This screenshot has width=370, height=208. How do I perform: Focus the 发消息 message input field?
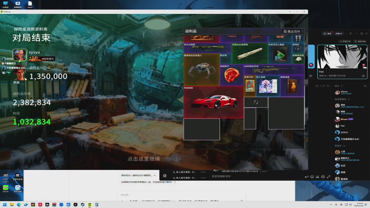pos(182,195)
